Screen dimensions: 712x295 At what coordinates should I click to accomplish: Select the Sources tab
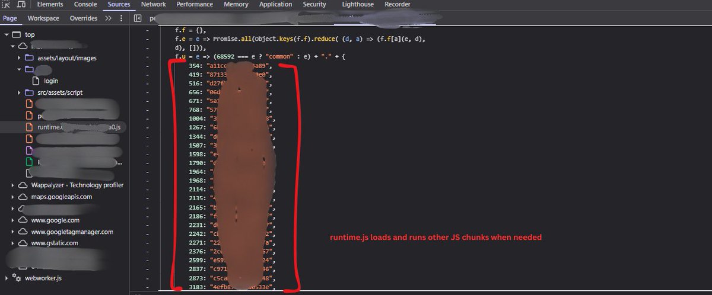(x=119, y=4)
